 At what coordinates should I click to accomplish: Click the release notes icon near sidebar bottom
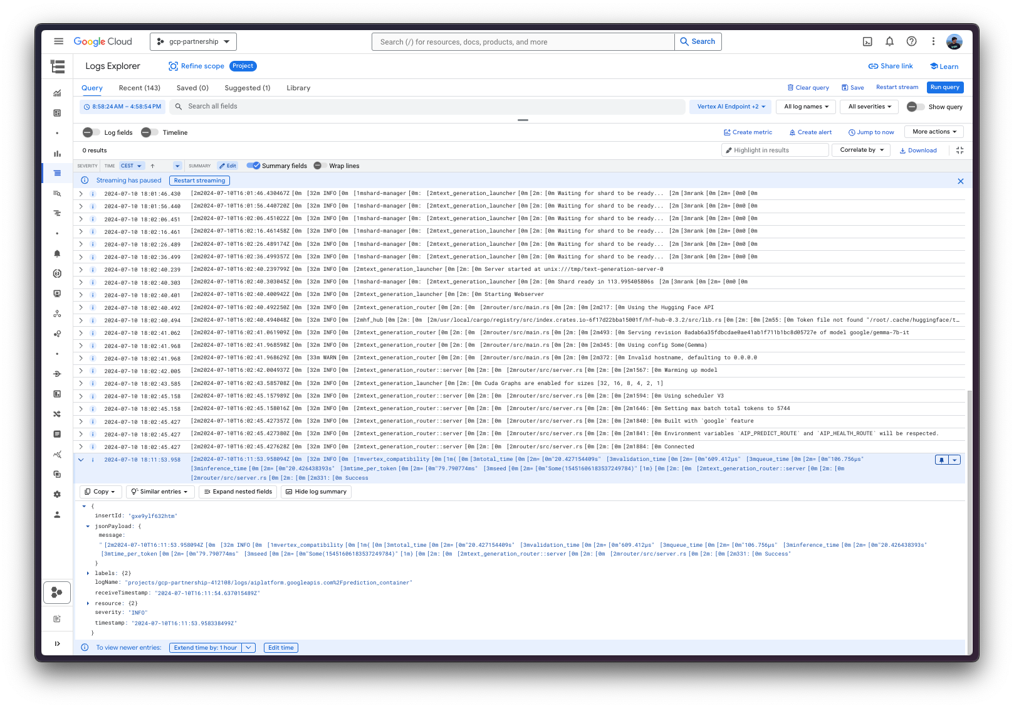[57, 619]
